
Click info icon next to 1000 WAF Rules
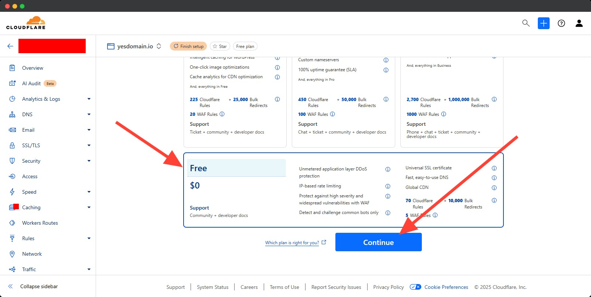coord(444,114)
